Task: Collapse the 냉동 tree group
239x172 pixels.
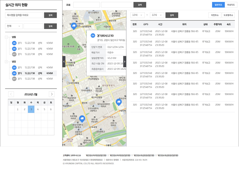Action: click(6, 37)
